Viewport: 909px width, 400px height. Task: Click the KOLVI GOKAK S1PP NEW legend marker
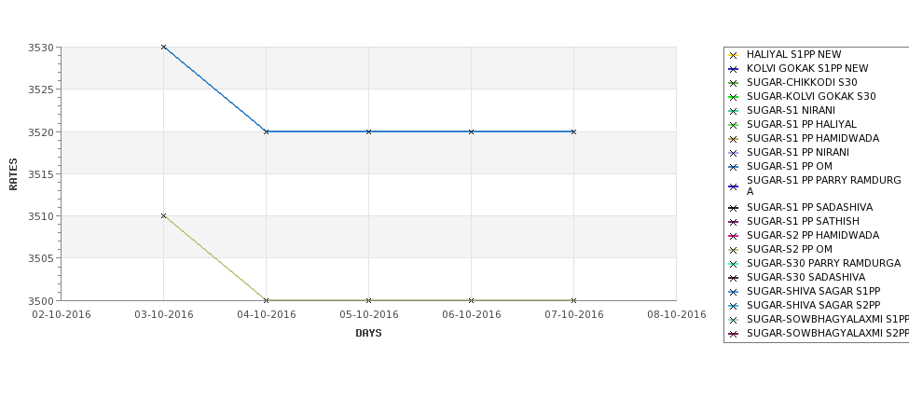733,69
